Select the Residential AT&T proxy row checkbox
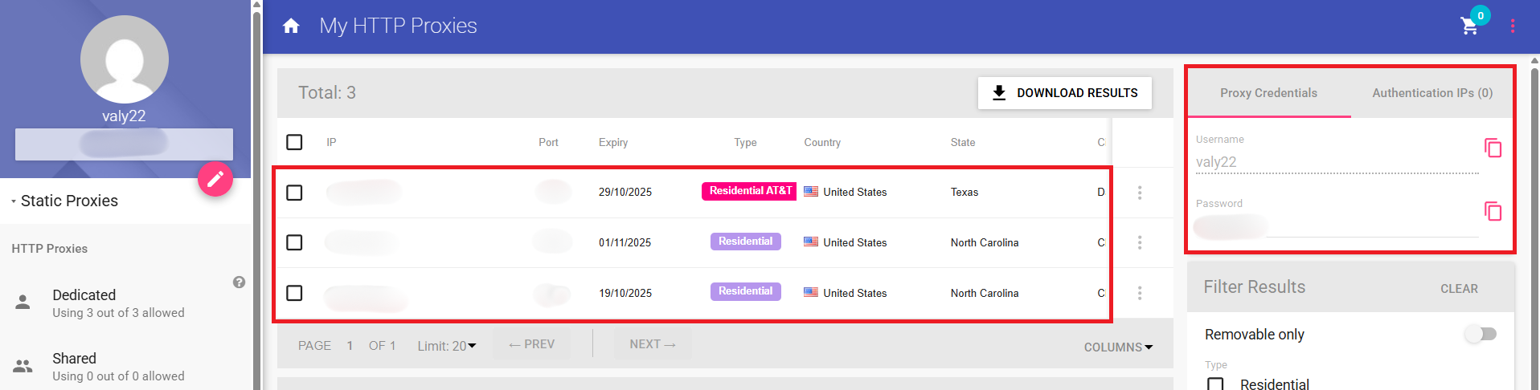Viewport: 1540px width, 390px height. tap(295, 193)
